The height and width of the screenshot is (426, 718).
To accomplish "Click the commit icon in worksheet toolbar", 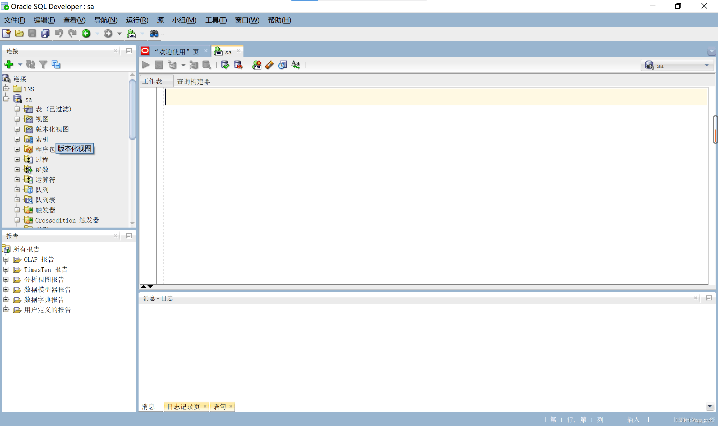I will coord(225,65).
